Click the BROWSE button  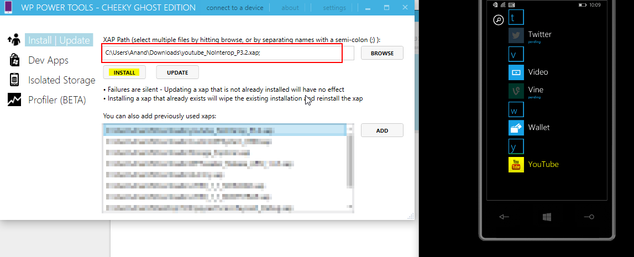pos(382,53)
